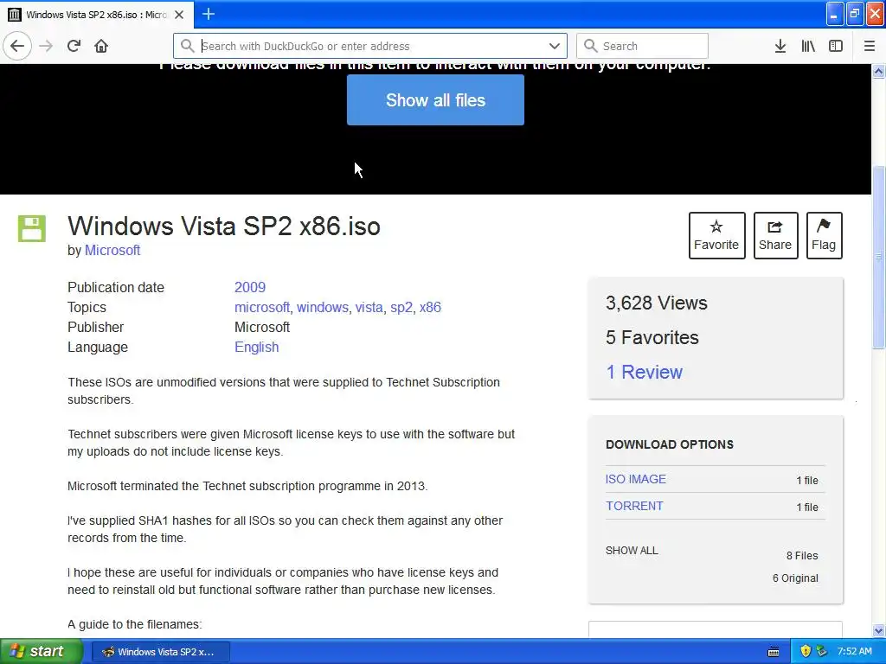Viewport: 886px width, 664px height.
Task: Click the vertical scrollbar thumb
Action: [x=879, y=257]
